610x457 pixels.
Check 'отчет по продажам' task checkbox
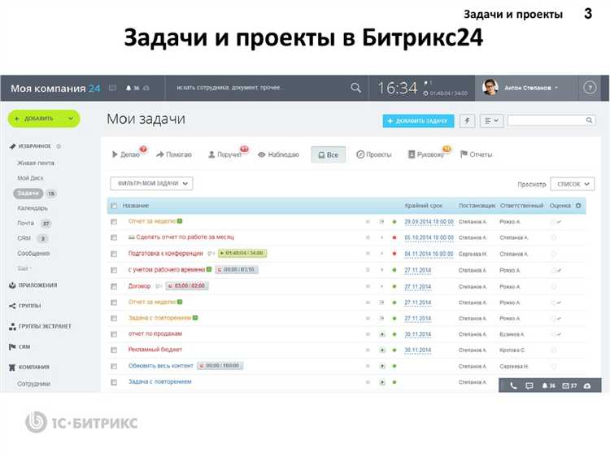pos(114,334)
